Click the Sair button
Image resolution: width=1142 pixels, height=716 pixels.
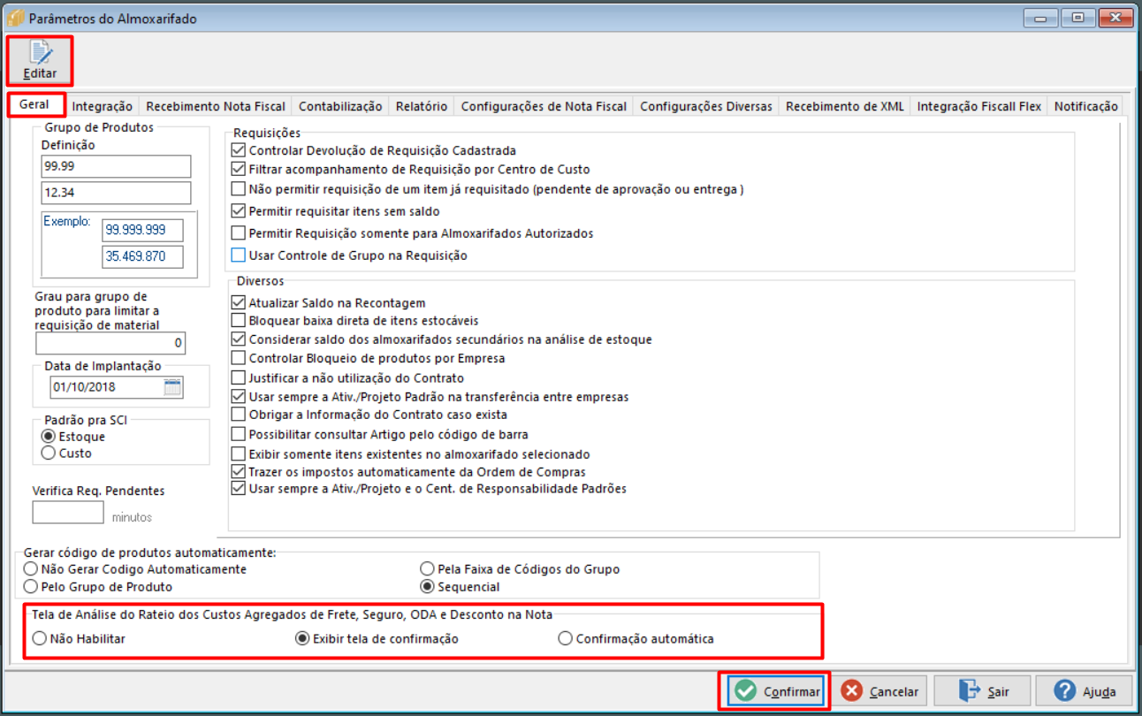[x=981, y=691]
